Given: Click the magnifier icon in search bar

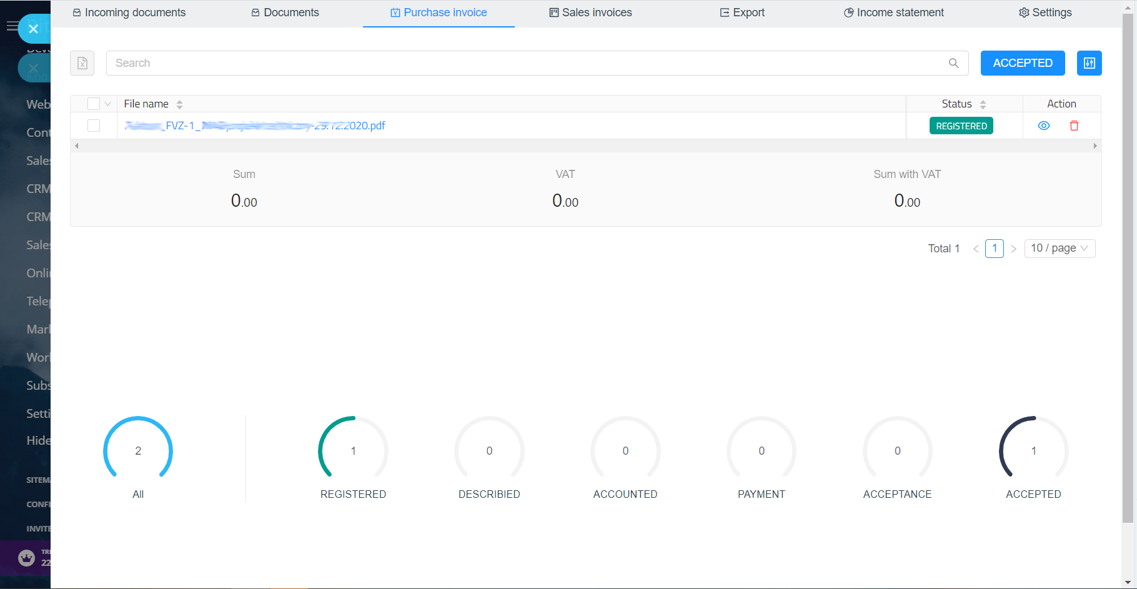Looking at the screenshot, I should click(x=953, y=63).
